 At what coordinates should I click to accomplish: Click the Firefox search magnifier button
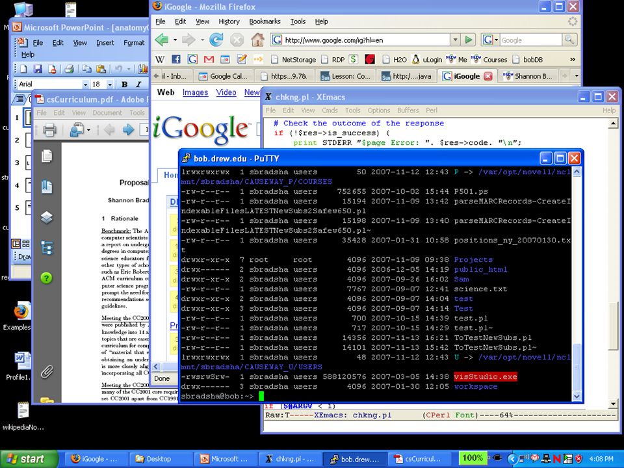pos(569,40)
